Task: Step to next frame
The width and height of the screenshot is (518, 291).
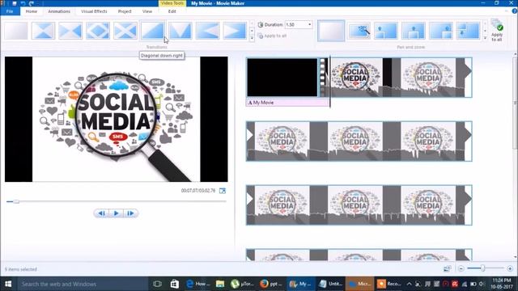Action: (131, 213)
